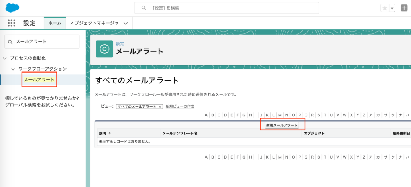Click the 新規ビューの作成 link
Image resolution: width=411 pixels, height=187 pixels.
tap(180, 106)
